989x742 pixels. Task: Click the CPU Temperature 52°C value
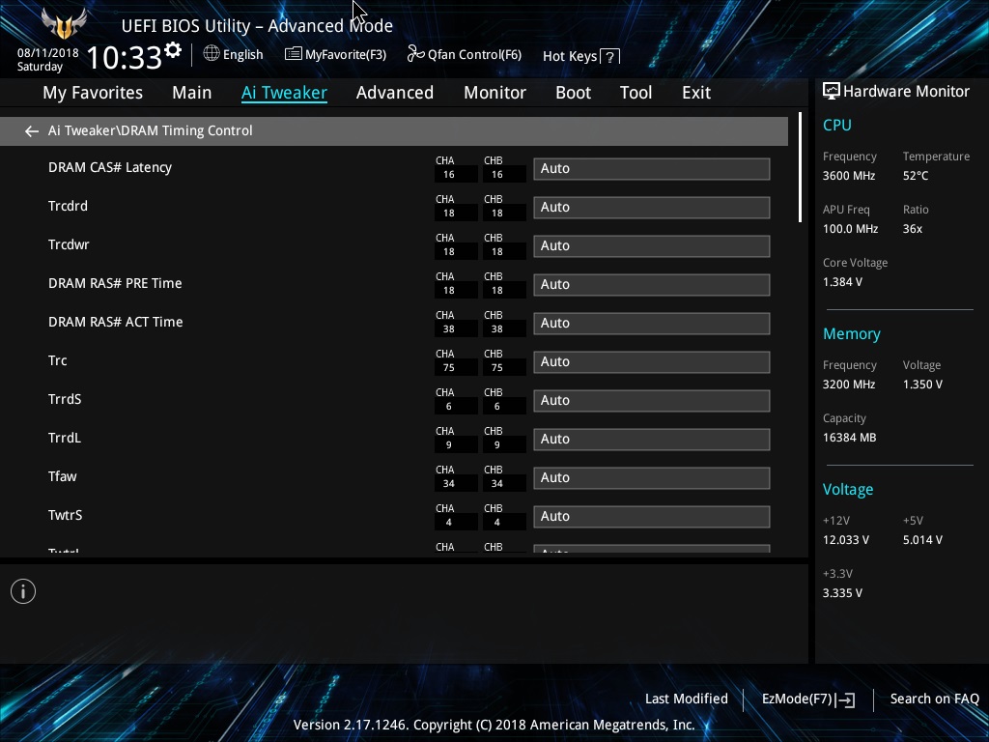tap(916, 176)
